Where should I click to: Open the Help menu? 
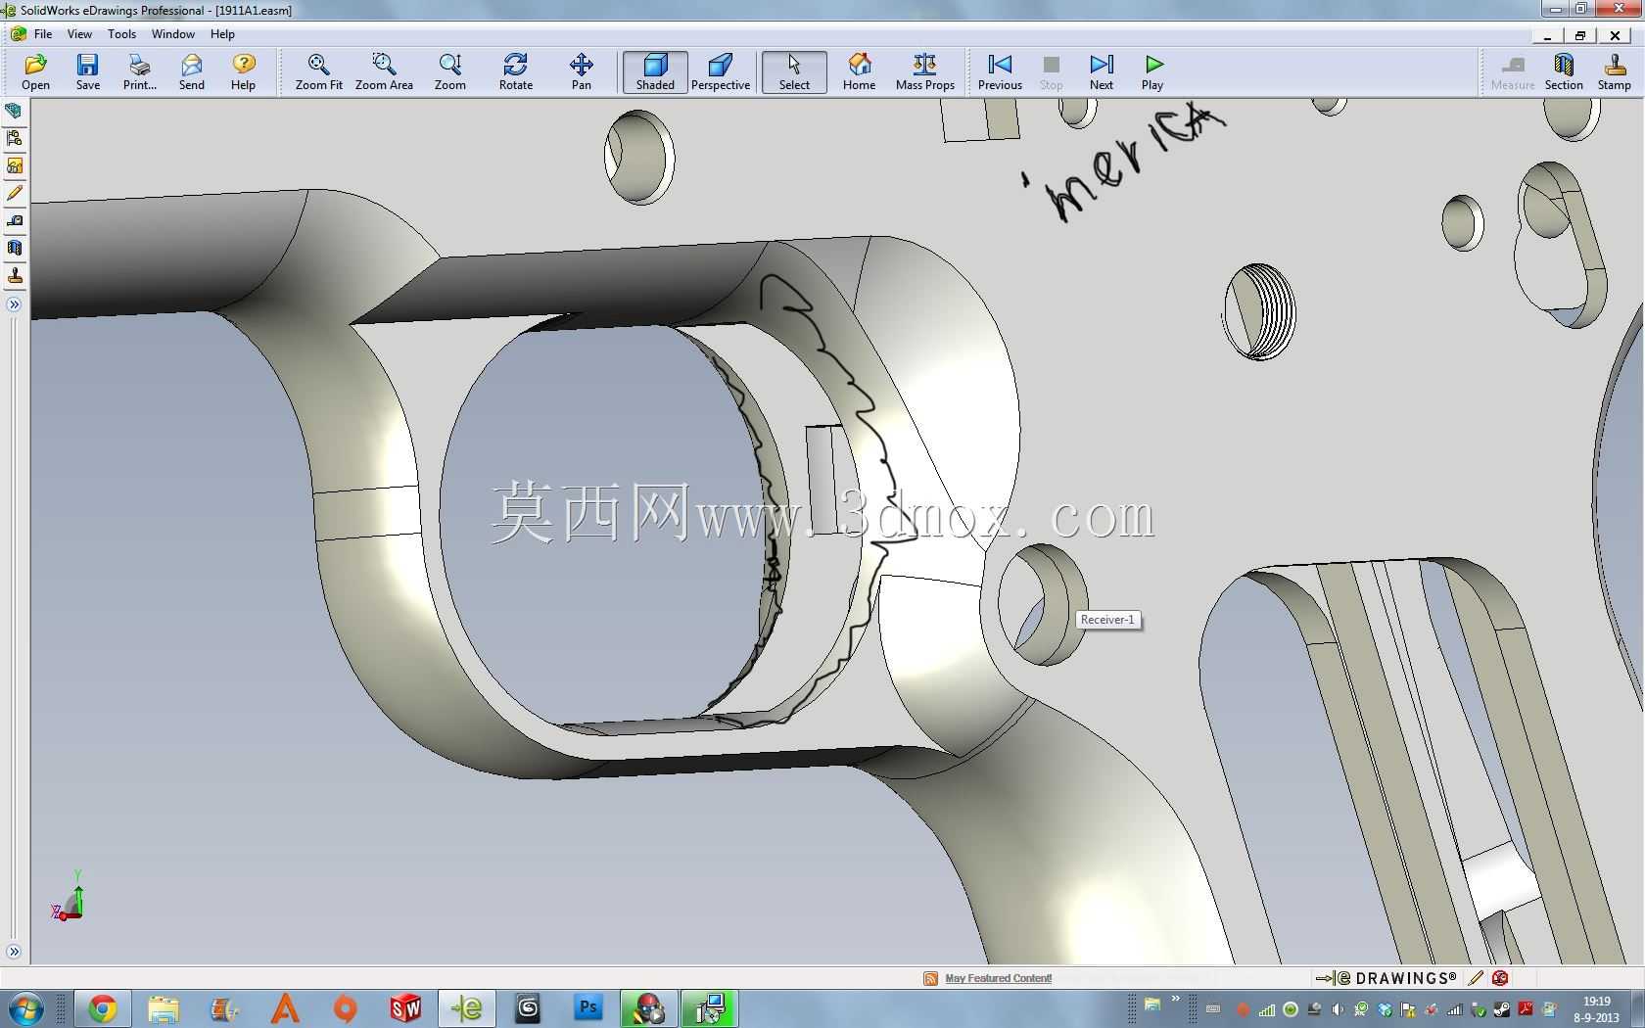click(222, 33)
